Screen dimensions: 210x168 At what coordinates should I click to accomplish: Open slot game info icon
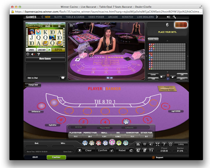(28, 54)
